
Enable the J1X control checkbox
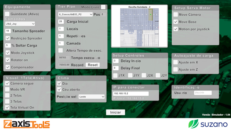click(115, 75)
